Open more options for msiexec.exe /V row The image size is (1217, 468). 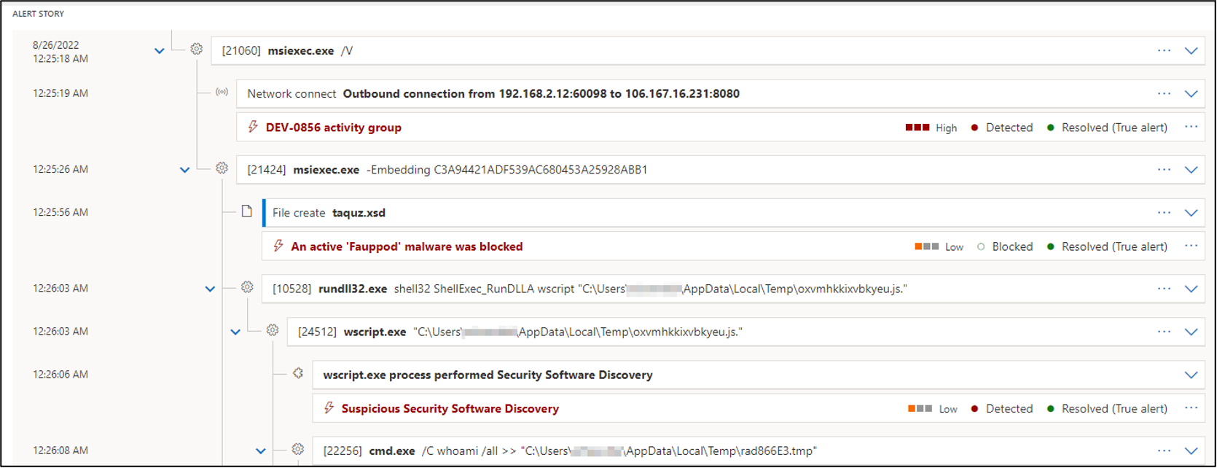click(1164, 50)
